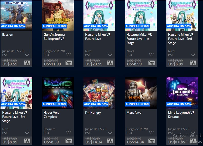
Task: Add Hyper Void Complete to the cart
Action: tap(69, 141)
